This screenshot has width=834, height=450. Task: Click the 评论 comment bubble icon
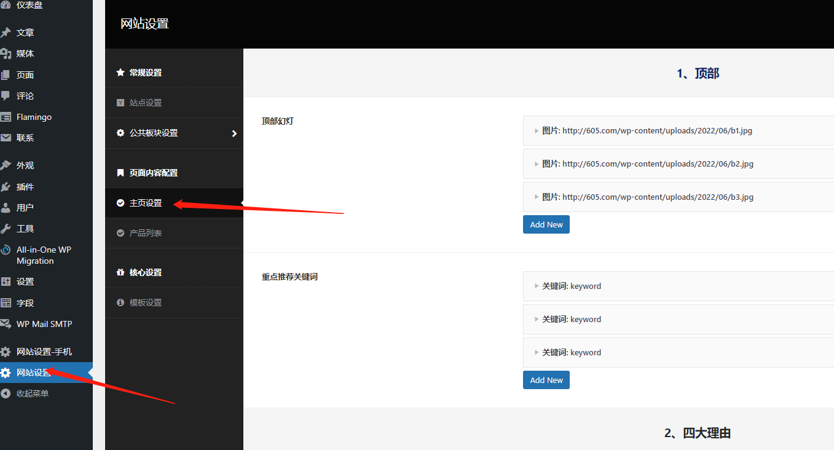[6, 96]
